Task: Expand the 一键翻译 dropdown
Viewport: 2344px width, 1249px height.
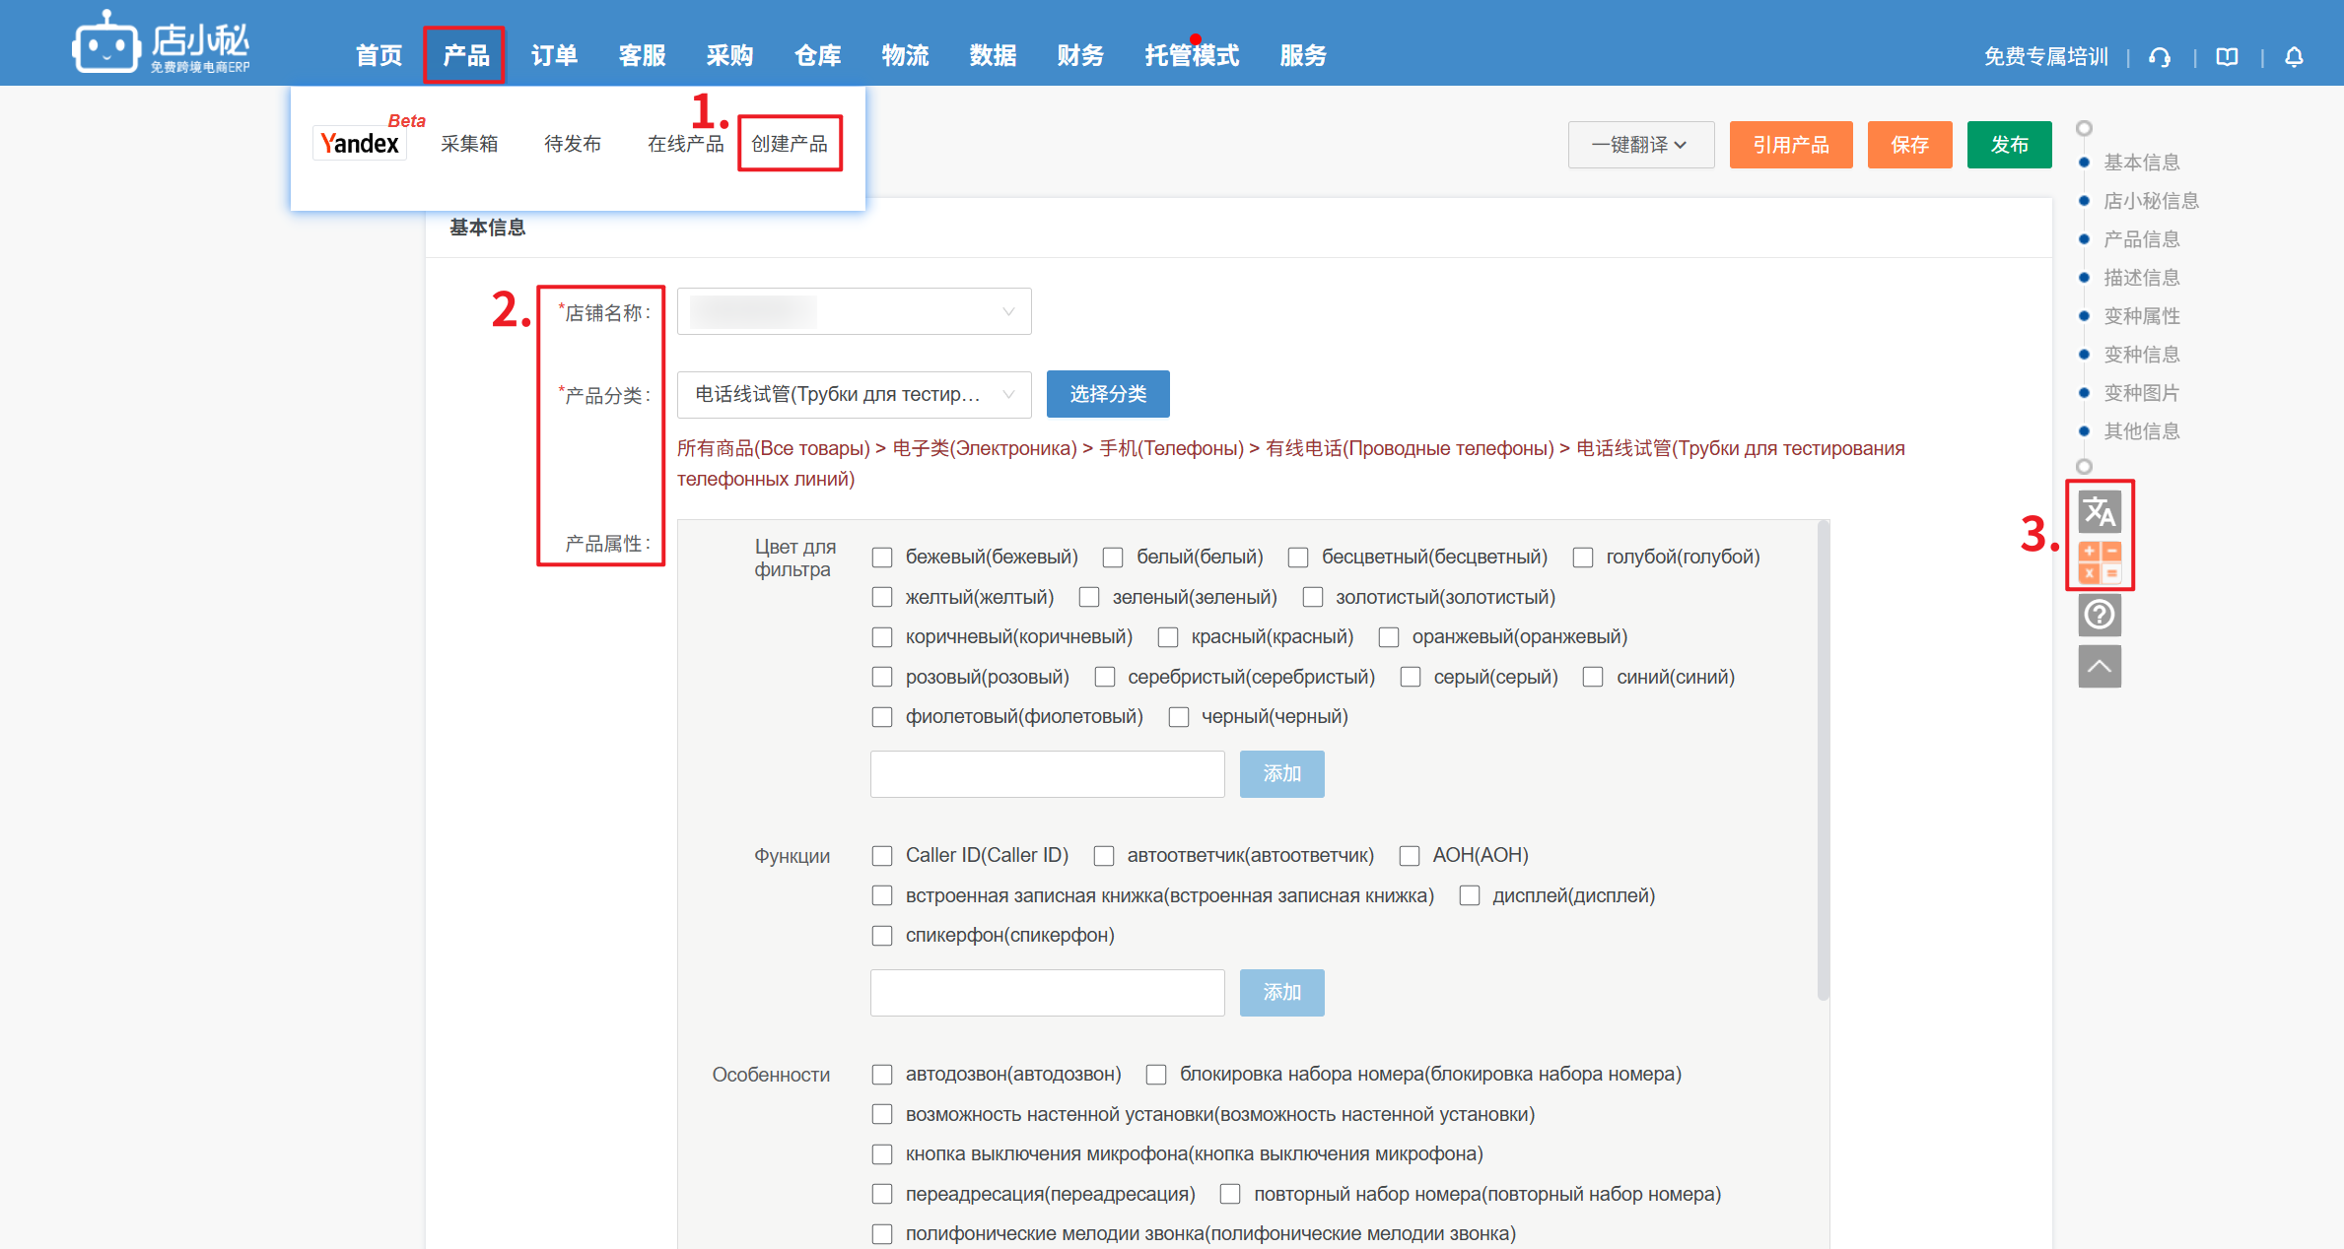Action: [1640, 145]
